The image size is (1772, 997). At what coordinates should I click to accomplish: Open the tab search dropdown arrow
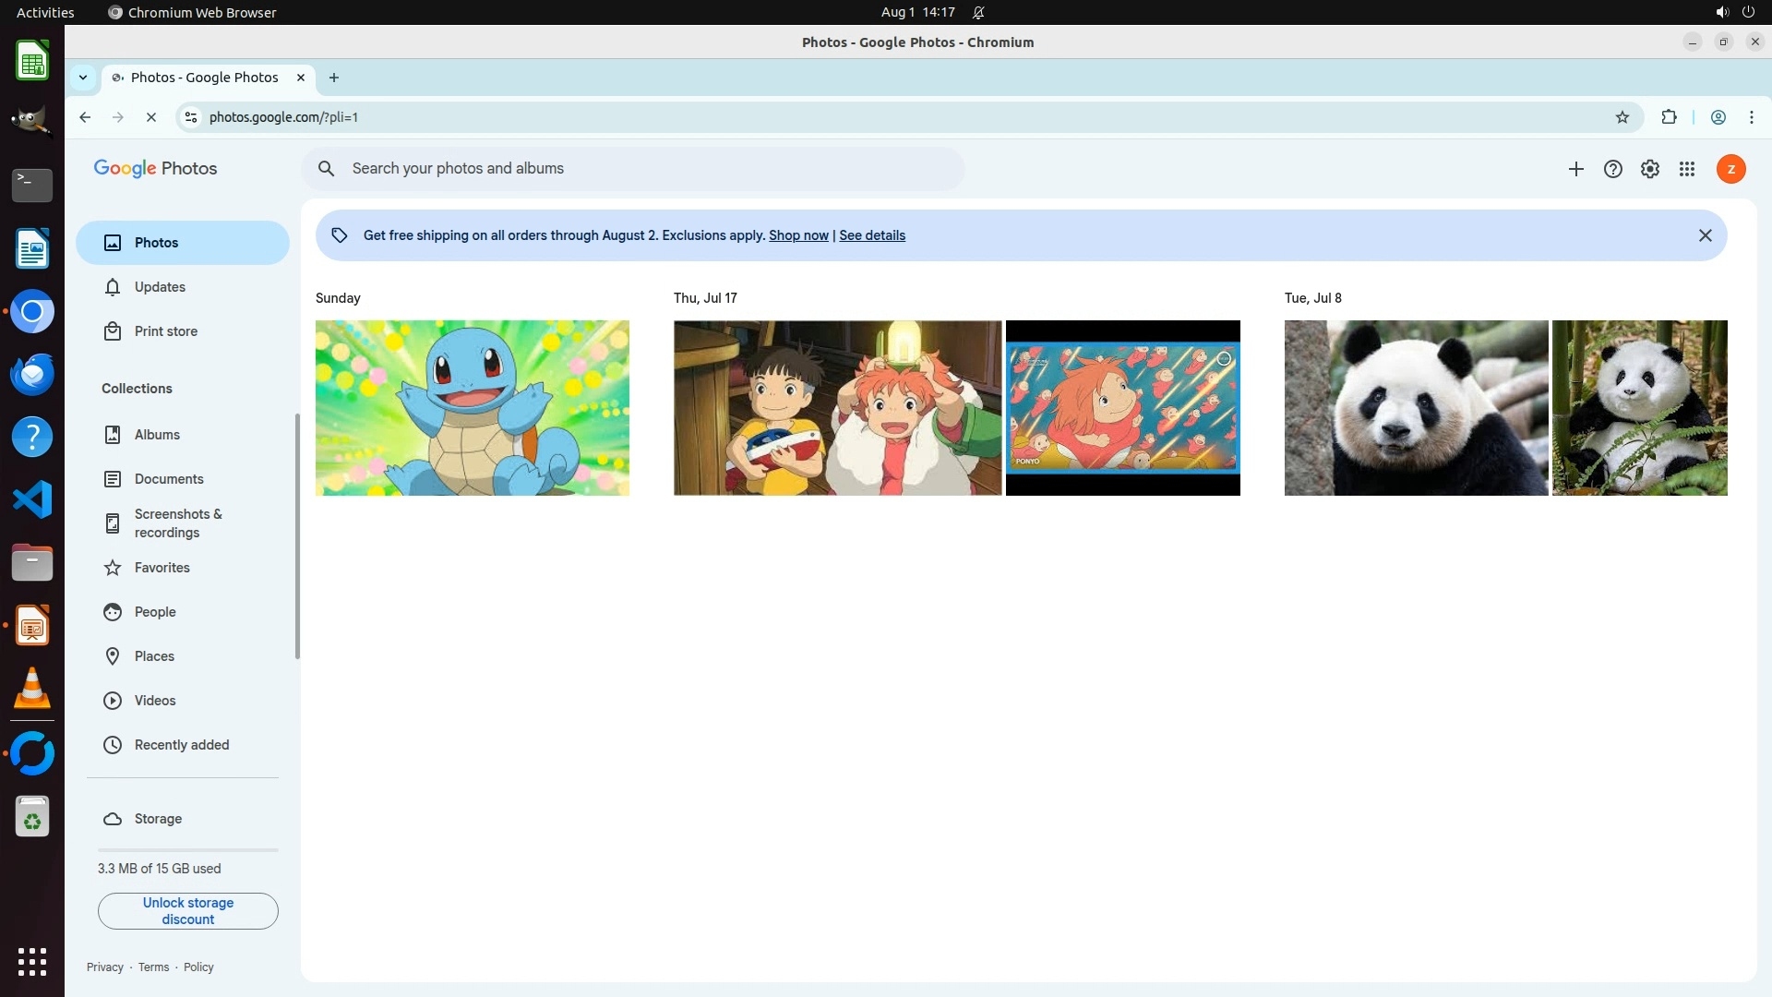click(83, 78)
